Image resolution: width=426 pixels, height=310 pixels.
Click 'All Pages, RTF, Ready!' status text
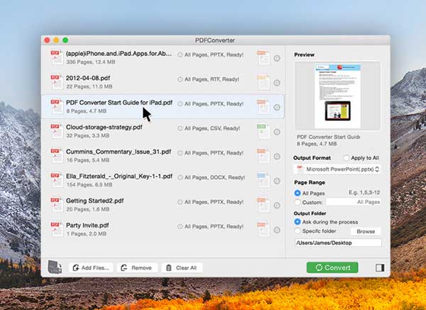[212, 79]
